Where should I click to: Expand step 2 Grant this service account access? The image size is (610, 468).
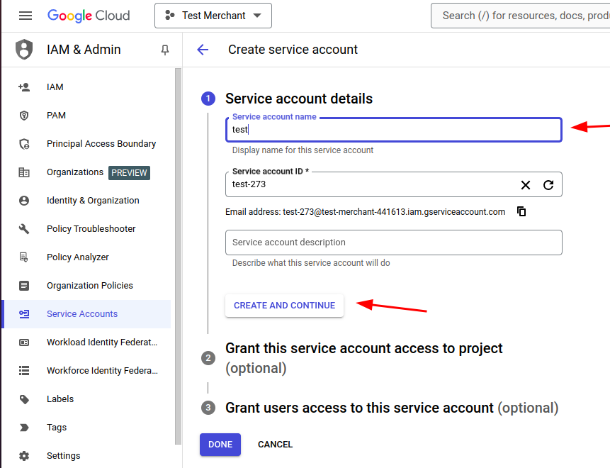point(363,358)
